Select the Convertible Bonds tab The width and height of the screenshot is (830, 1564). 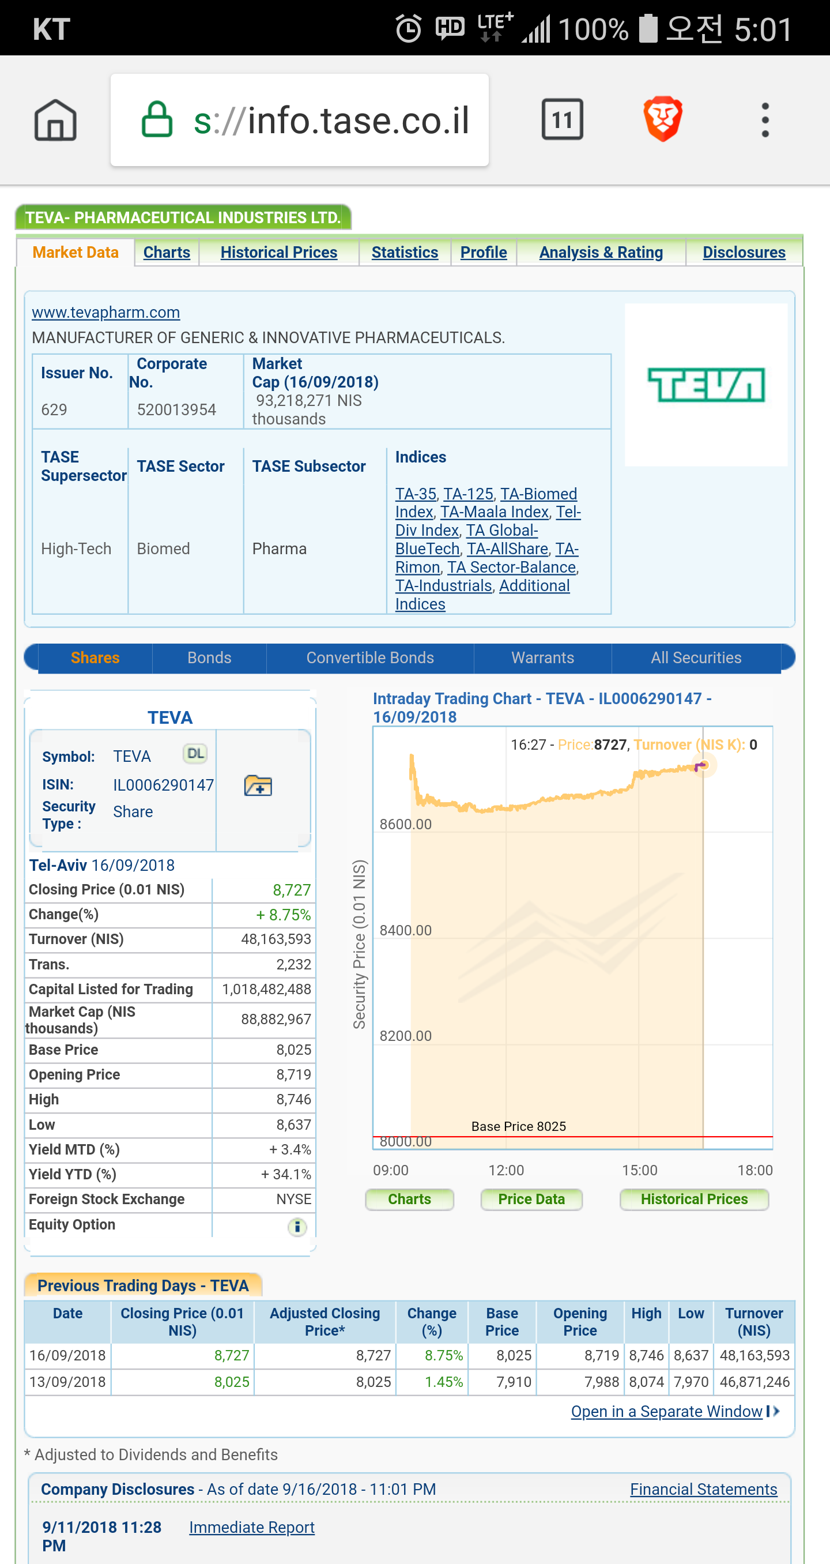[370, 657]
